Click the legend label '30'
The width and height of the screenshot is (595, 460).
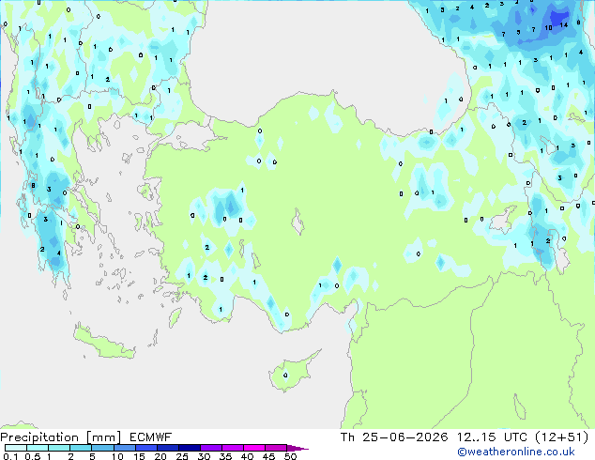tap(204, 456)
